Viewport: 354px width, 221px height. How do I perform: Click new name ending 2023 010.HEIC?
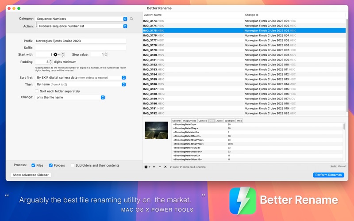click(x=270, y=65)
